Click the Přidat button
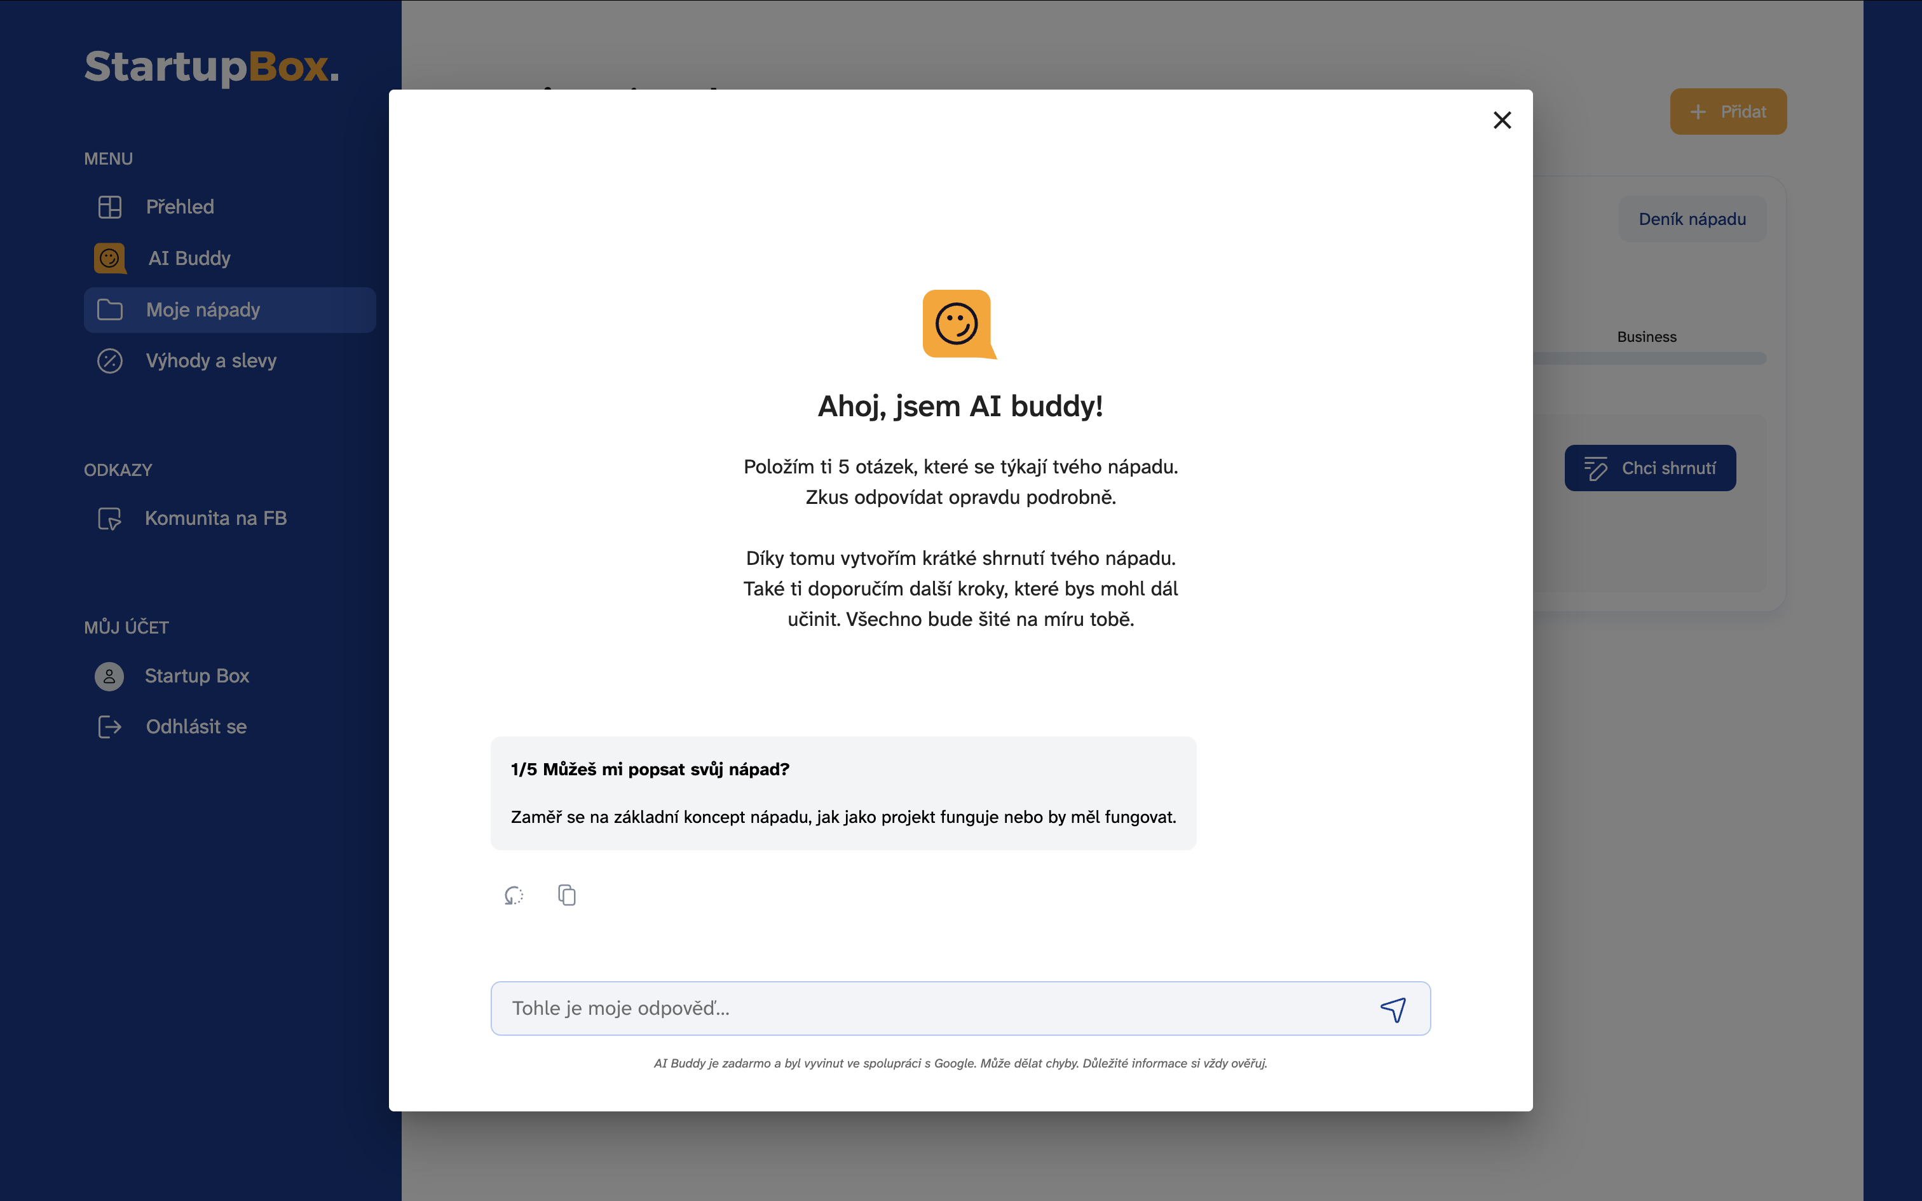 (1728, 112)
